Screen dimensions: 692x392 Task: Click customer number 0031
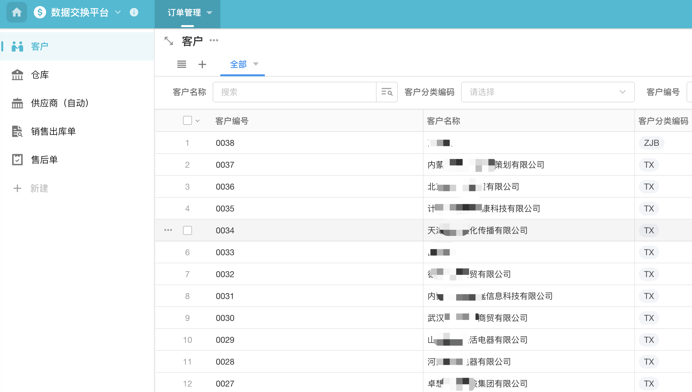(225, 296)
